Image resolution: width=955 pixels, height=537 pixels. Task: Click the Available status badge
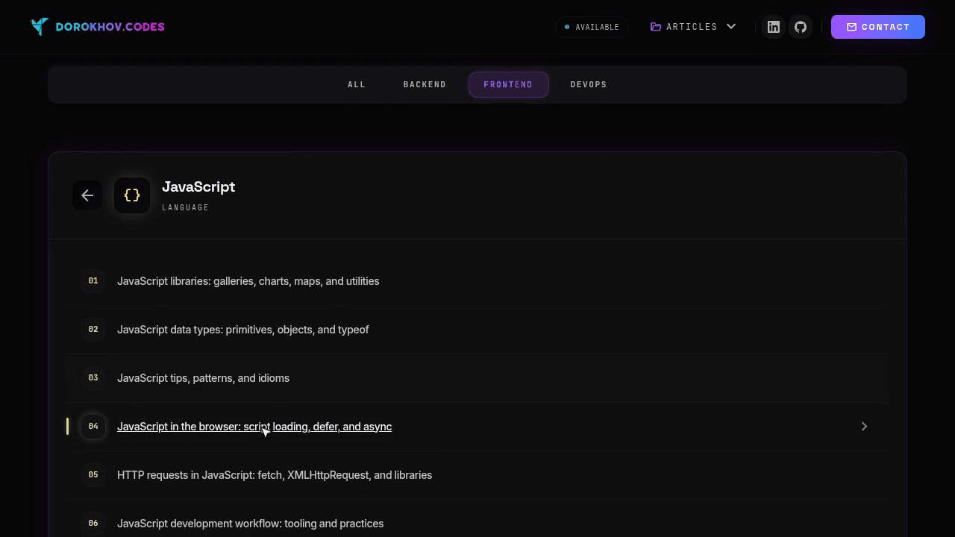pos(592,27)
